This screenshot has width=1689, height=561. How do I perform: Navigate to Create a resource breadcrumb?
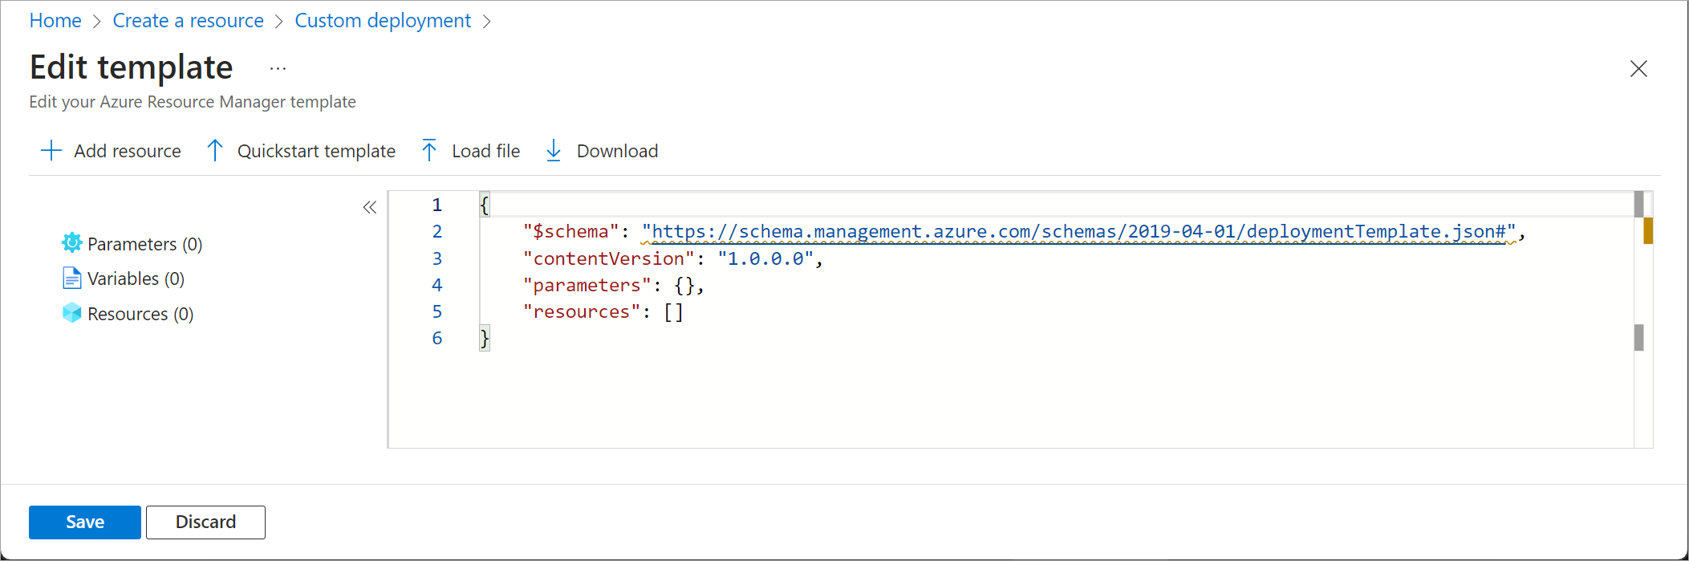pyautogui.click(x=188, y=21)
